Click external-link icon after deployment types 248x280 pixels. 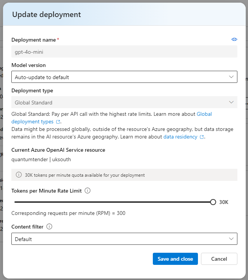58,122
